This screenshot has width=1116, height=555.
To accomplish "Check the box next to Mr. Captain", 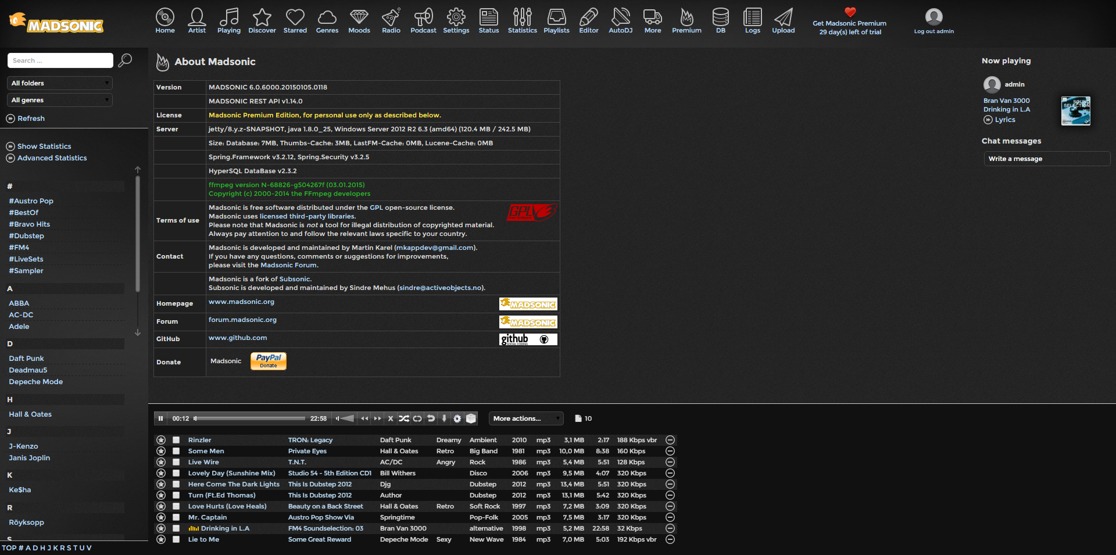I will (176, 517).
